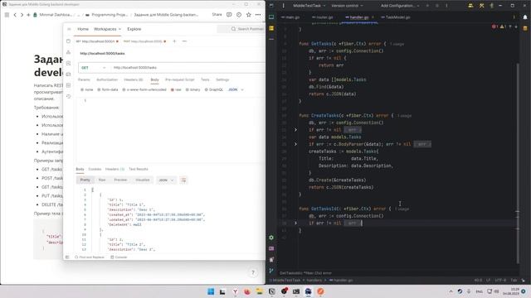Open the request Settings tab
Screen dimensions: 531x298
pyautogui.click(x=222, y=79)
